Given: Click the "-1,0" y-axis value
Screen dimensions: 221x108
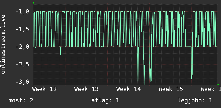Looking at the screenshot, I should pyautogui.click(x=22, y=12).
